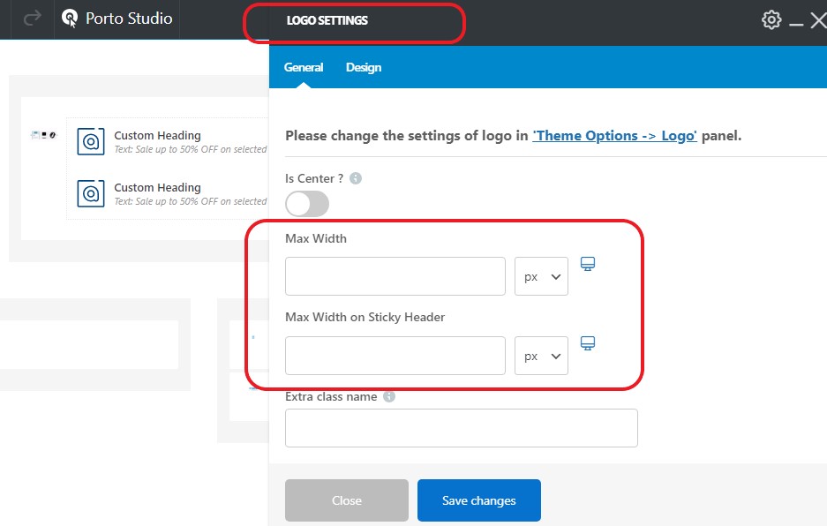Click responsive icon for Max Width on Sticky Header
The image size is (827, 526).
[588, 343]
